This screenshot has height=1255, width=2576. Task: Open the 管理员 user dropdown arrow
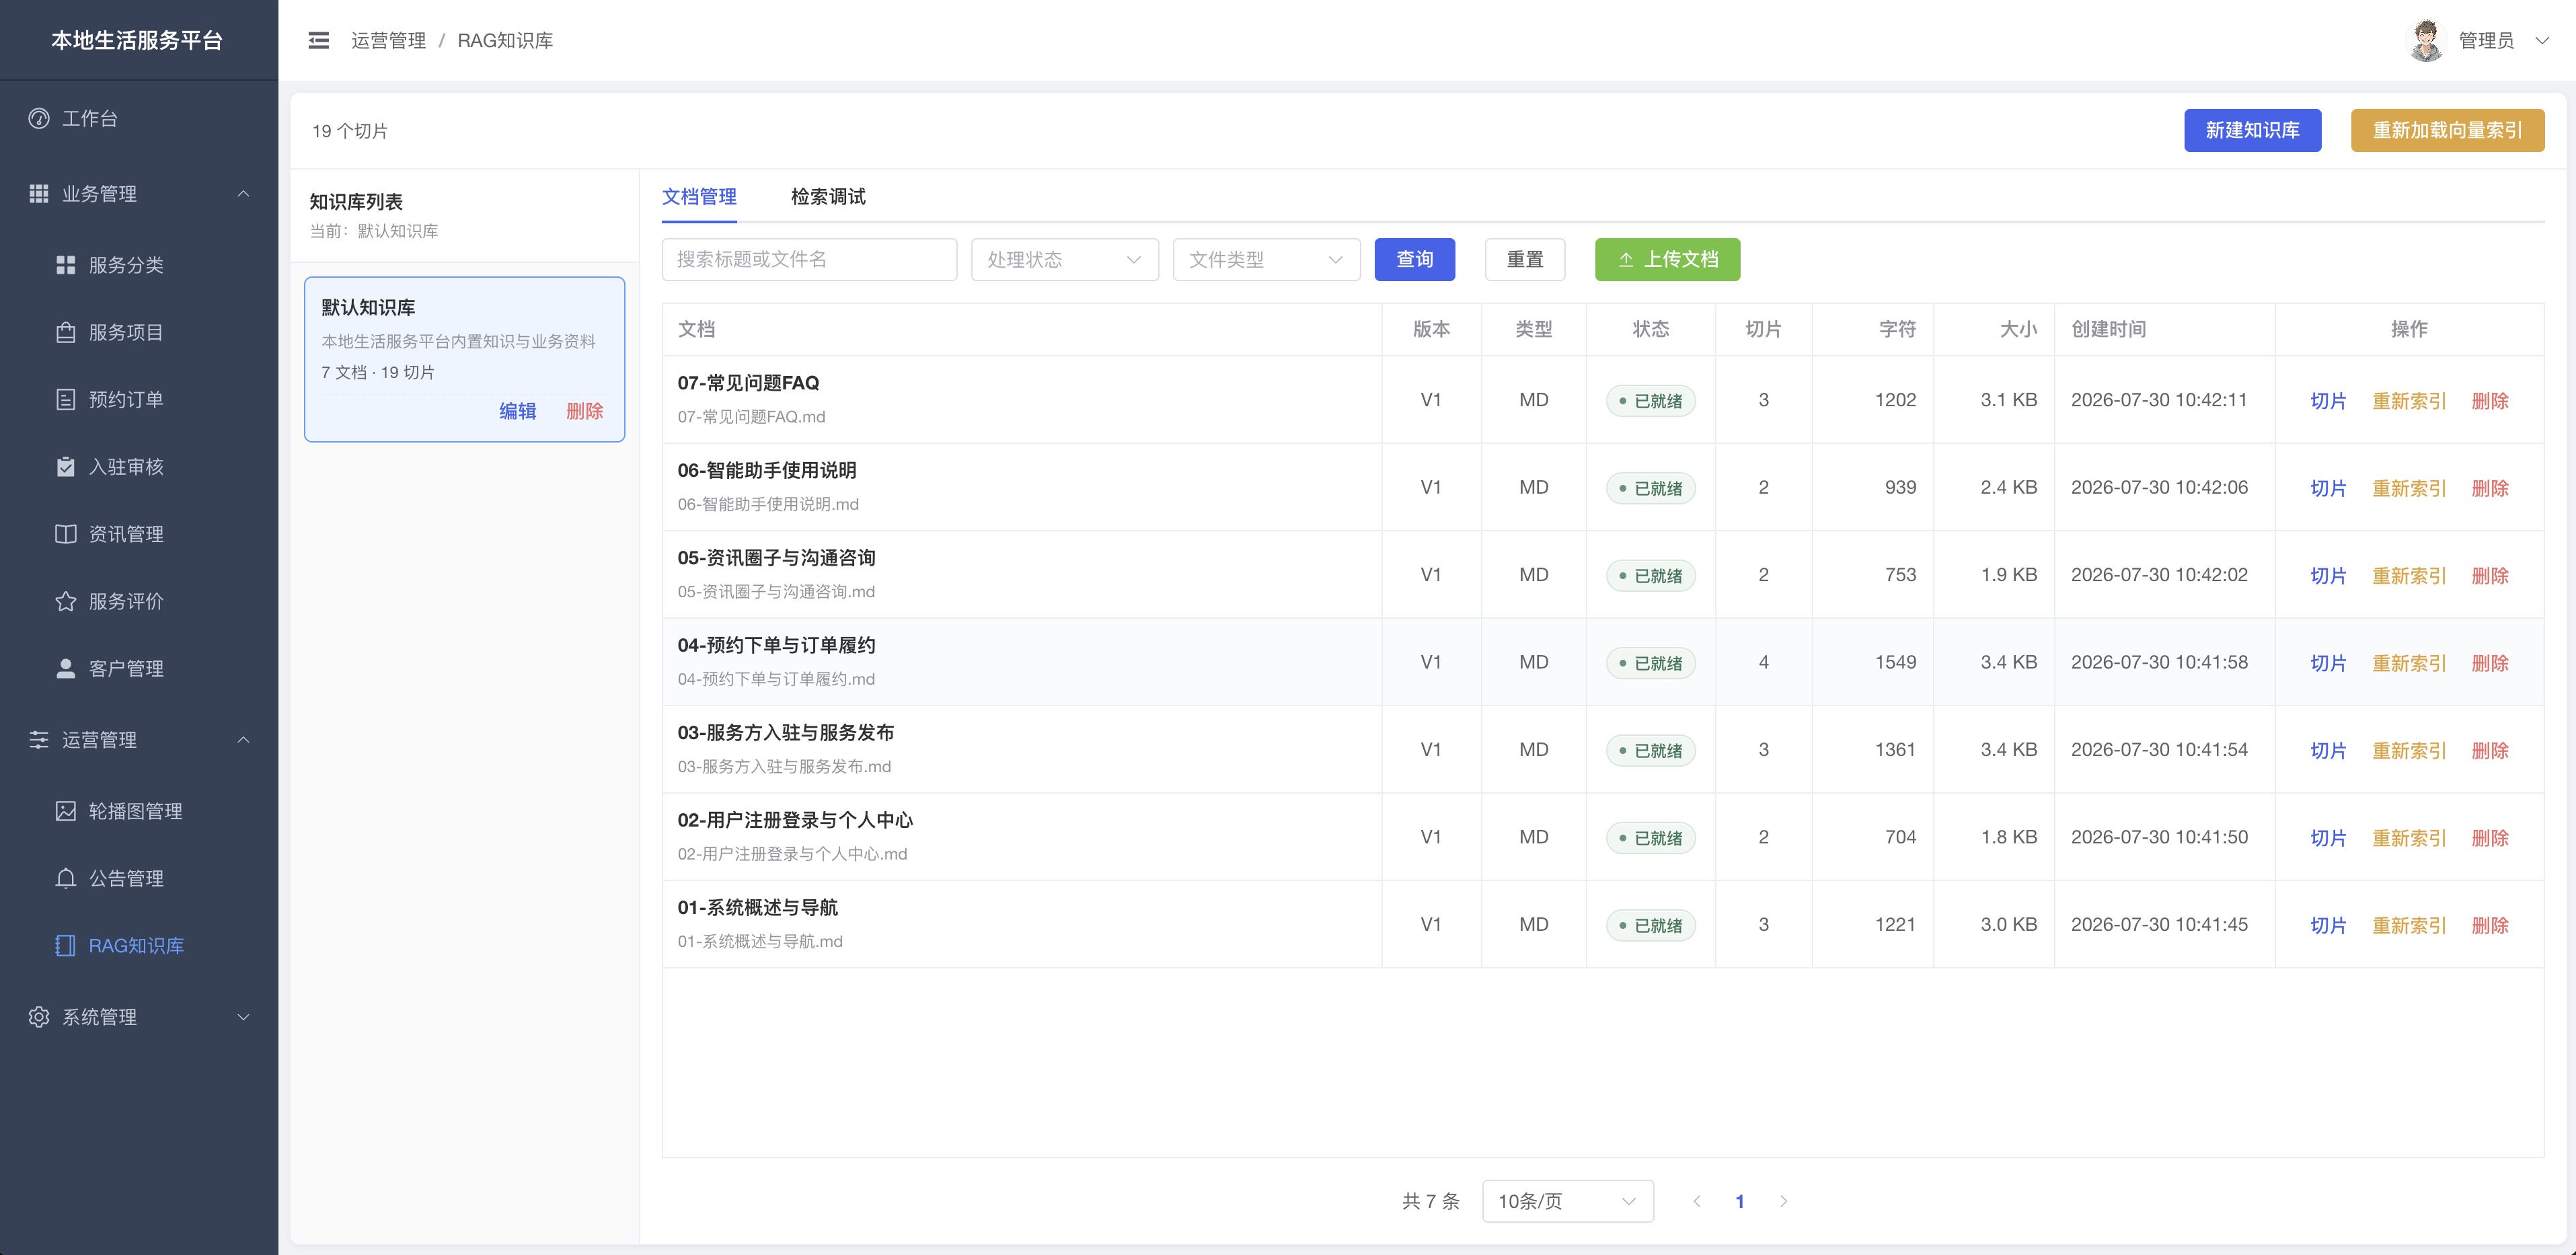[2542, 40]
